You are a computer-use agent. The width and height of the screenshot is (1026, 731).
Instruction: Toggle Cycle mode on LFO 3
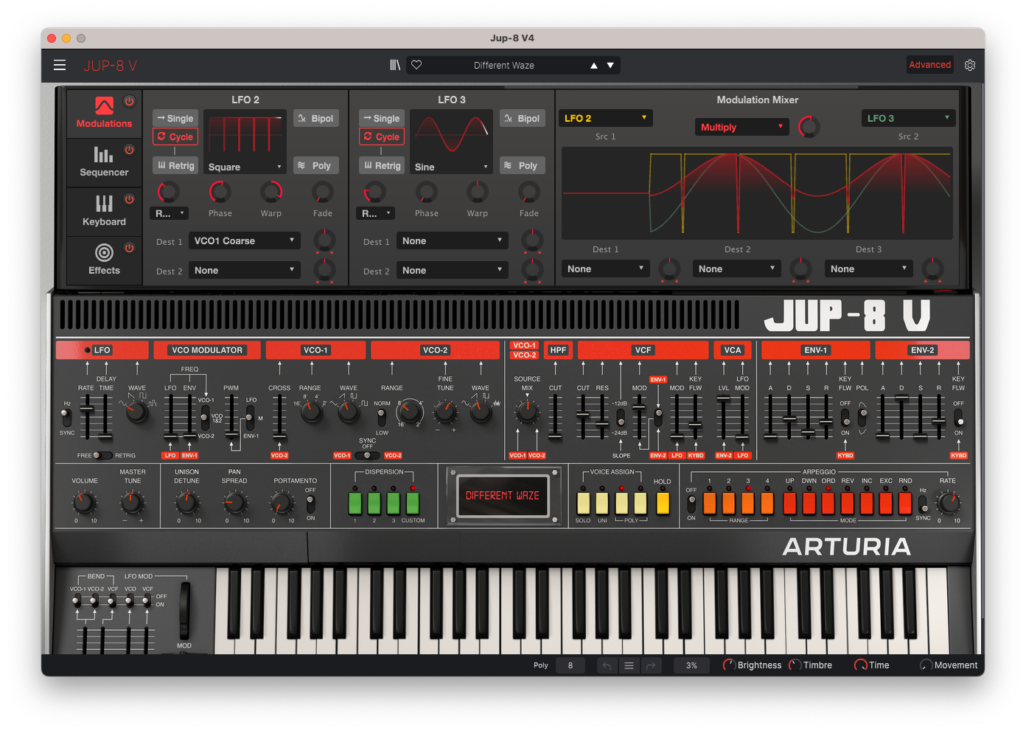(x=382, y=136)
